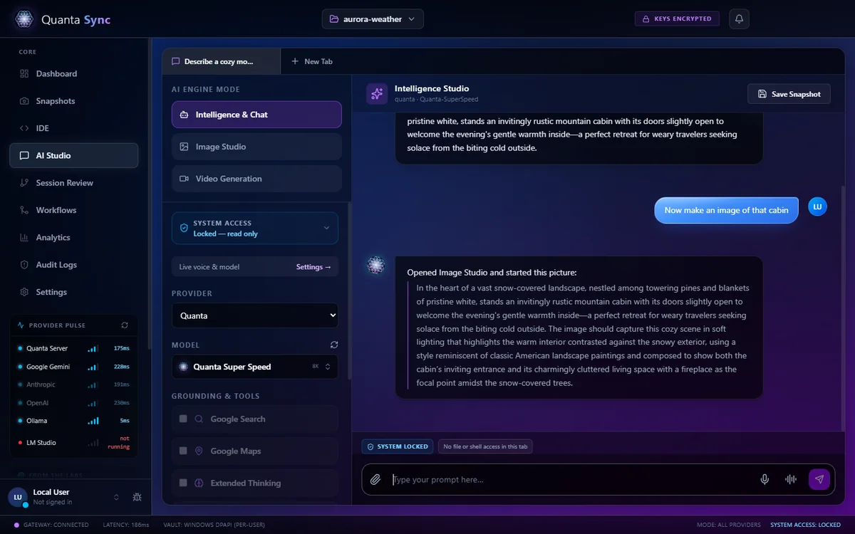Refresh the Provider Pulse panel
Image resolution: width=855 pixels, height=534 pixels.
125,325
